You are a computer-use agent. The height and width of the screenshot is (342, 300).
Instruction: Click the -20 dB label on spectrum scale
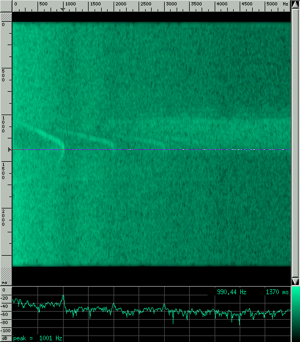click(4, 298)
